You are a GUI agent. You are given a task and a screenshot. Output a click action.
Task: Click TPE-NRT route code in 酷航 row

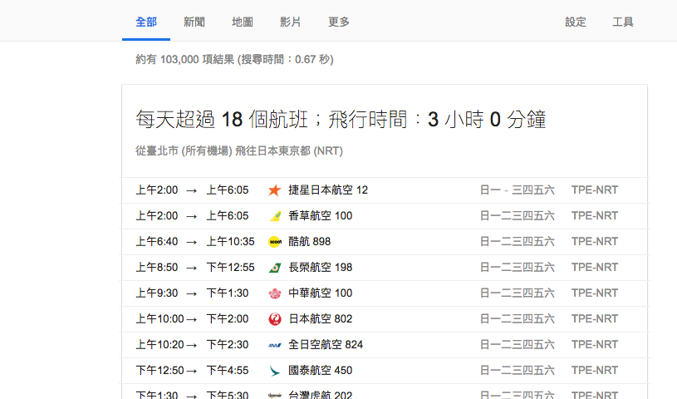(x=595, y=242)
